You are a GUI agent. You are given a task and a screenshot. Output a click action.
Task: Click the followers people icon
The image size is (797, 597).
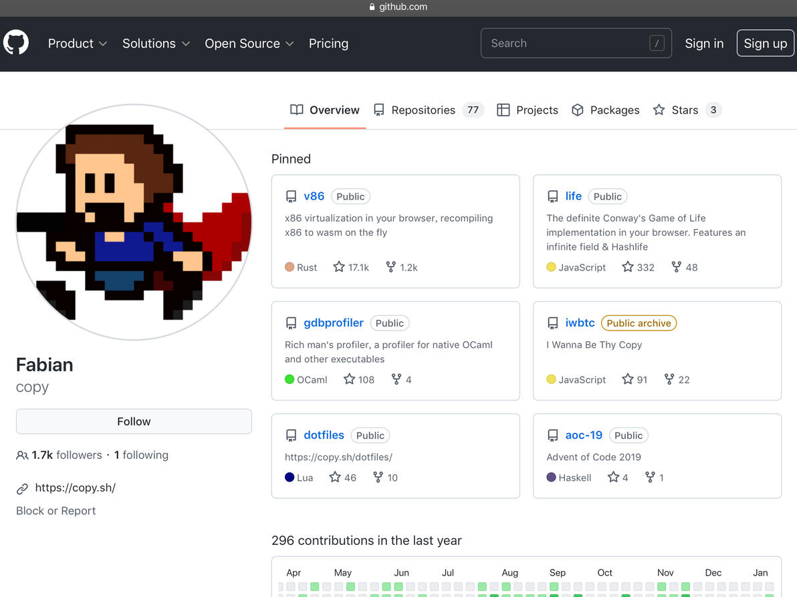point(22,455)
